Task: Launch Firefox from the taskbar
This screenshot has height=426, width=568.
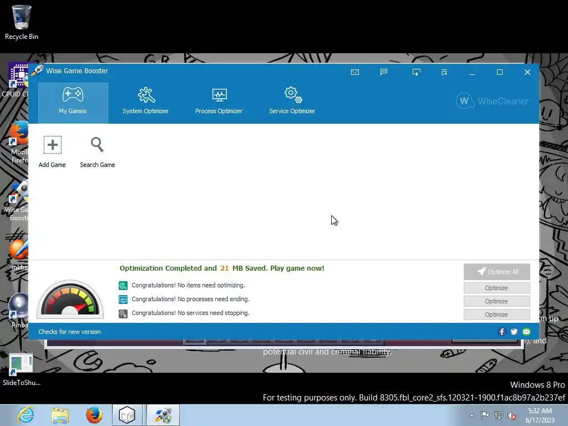Action: pyautogui.click(x=94, y=415)
